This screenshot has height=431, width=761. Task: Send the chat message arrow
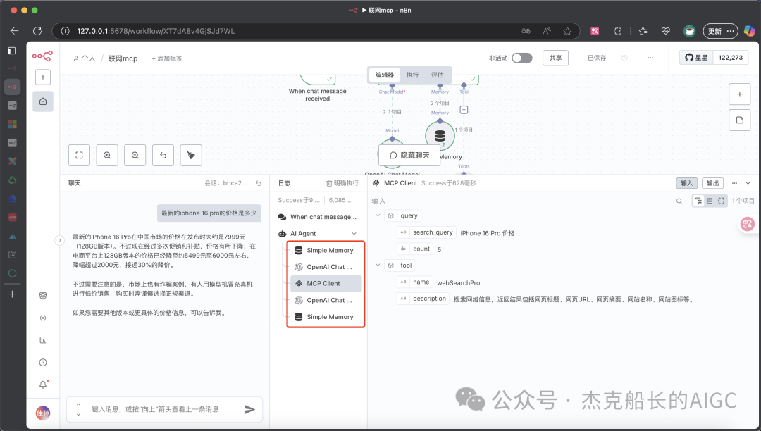(x=249, y=409)
